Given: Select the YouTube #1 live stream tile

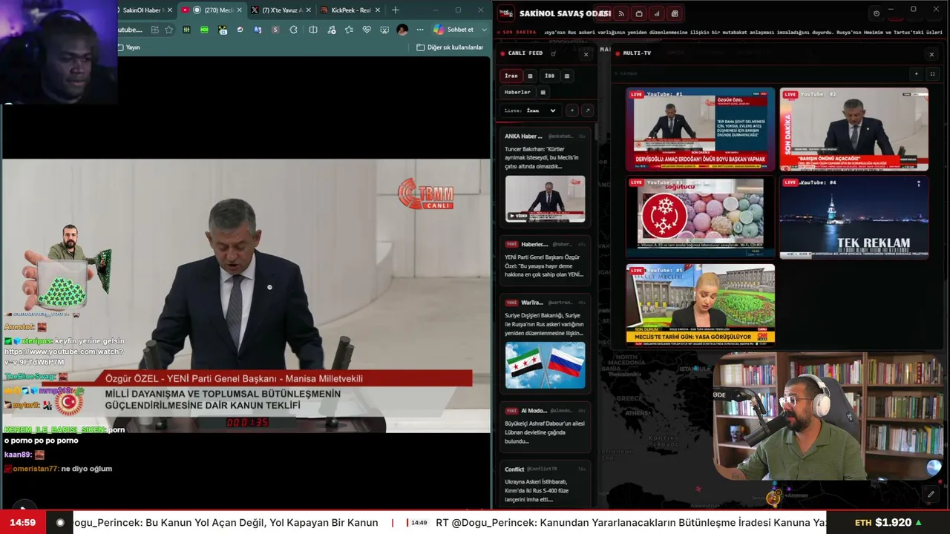Looking at the screenshot, I should coord(700,129).
